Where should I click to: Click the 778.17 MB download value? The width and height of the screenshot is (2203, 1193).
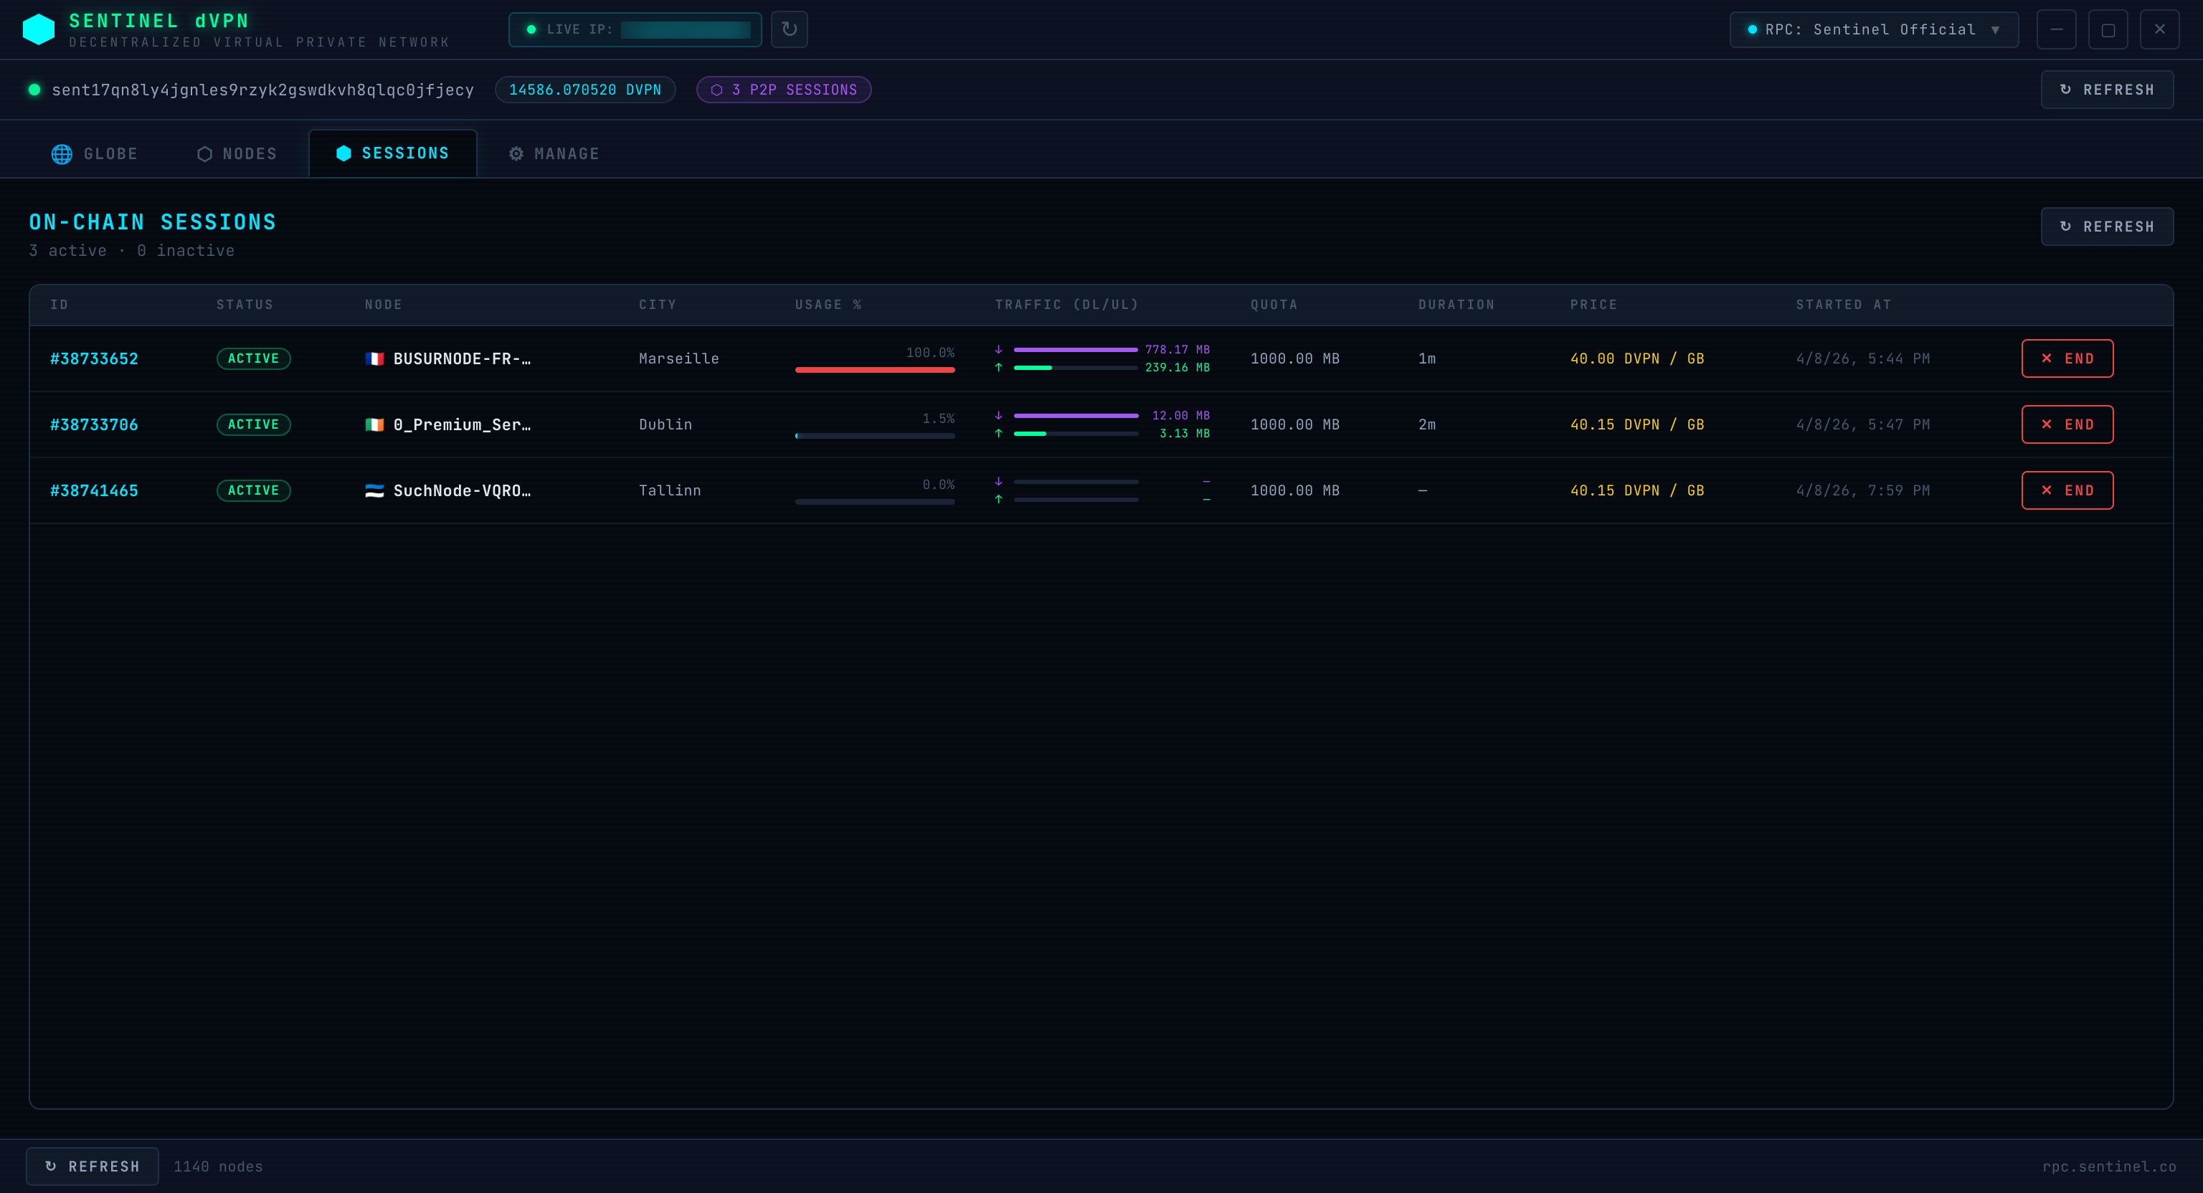(1178, 349)
